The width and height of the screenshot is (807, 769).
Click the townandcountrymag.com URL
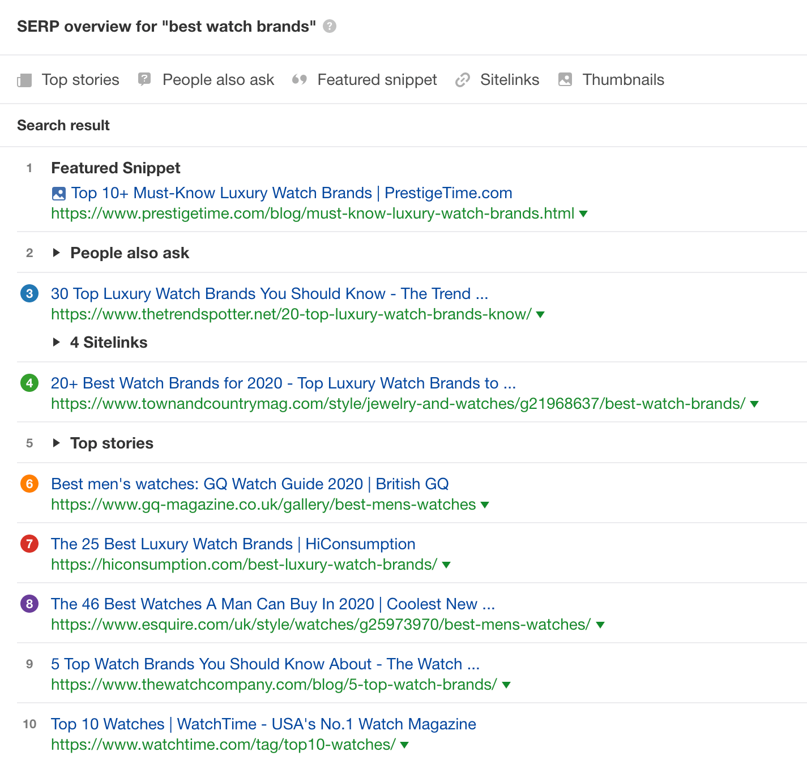396,404
